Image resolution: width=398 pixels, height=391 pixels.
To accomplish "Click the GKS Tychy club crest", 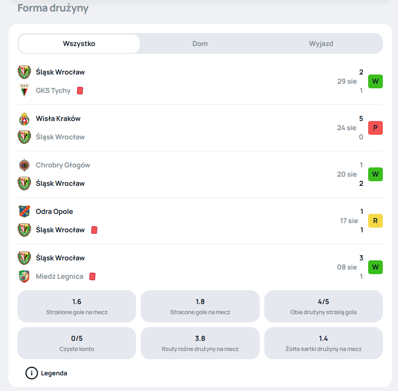I will coord(24,91).
